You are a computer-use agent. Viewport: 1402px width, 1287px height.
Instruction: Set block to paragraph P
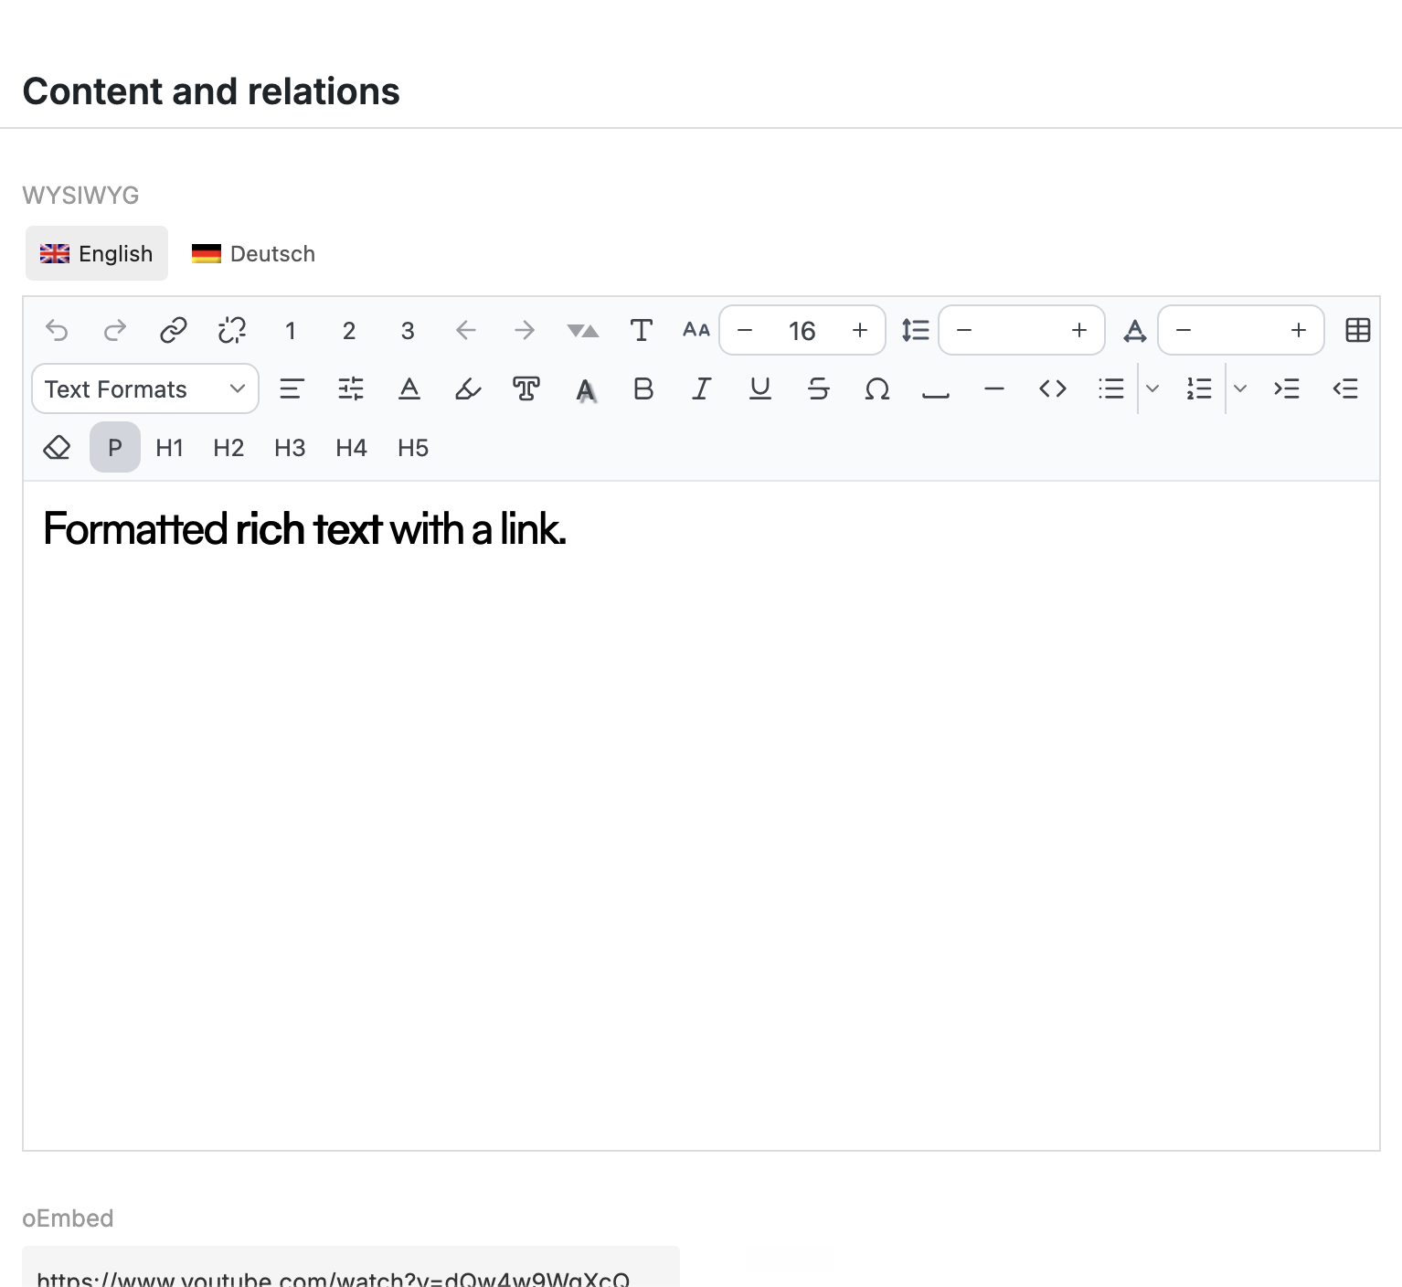[115, 447]
